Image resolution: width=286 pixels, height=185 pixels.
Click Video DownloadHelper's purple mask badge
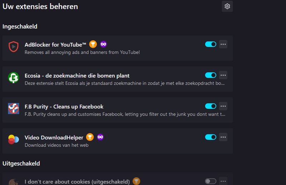click(x=100, y=137)
